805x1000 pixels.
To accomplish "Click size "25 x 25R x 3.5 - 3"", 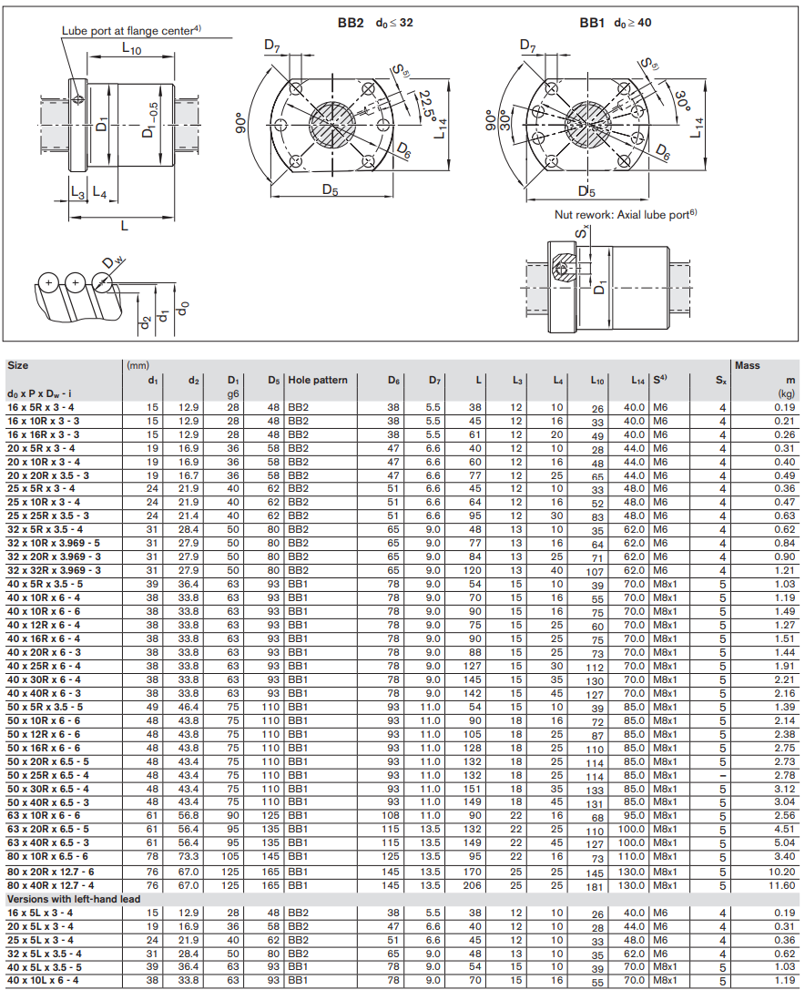I will pyautogui.click(x=48, y=516).
